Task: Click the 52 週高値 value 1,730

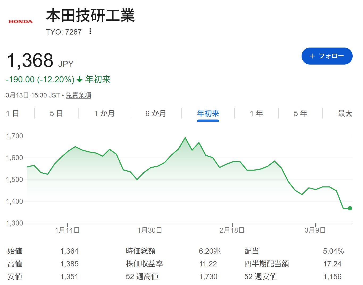Action: 208,277
